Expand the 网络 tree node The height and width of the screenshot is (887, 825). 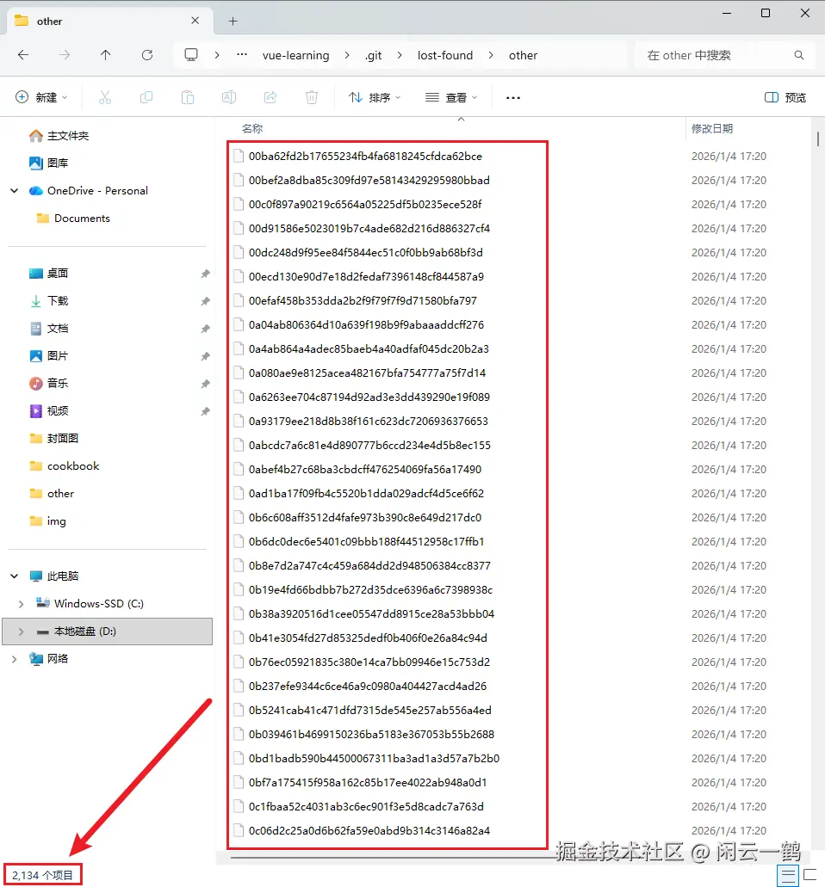click(14, 658)
